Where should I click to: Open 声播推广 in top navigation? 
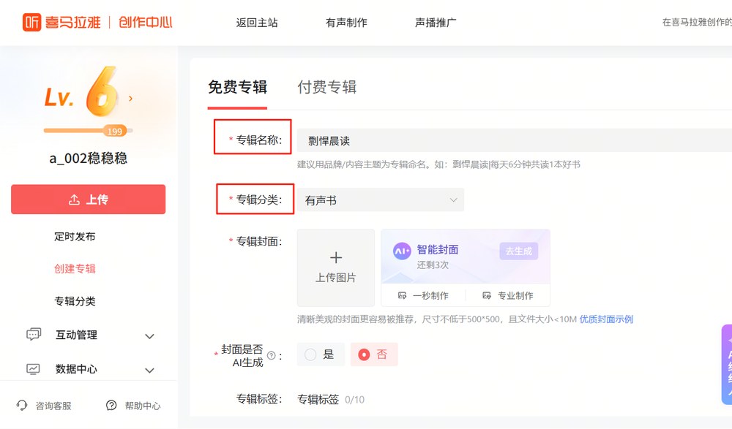(x=436, y=23)
